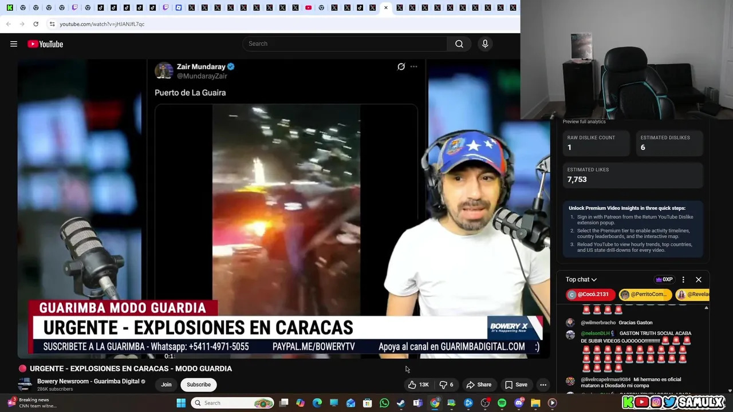Subscribe to Bowery Newsroom channel
The height and width of the screenshot is (412, 733).
click(x=199, y=385)
